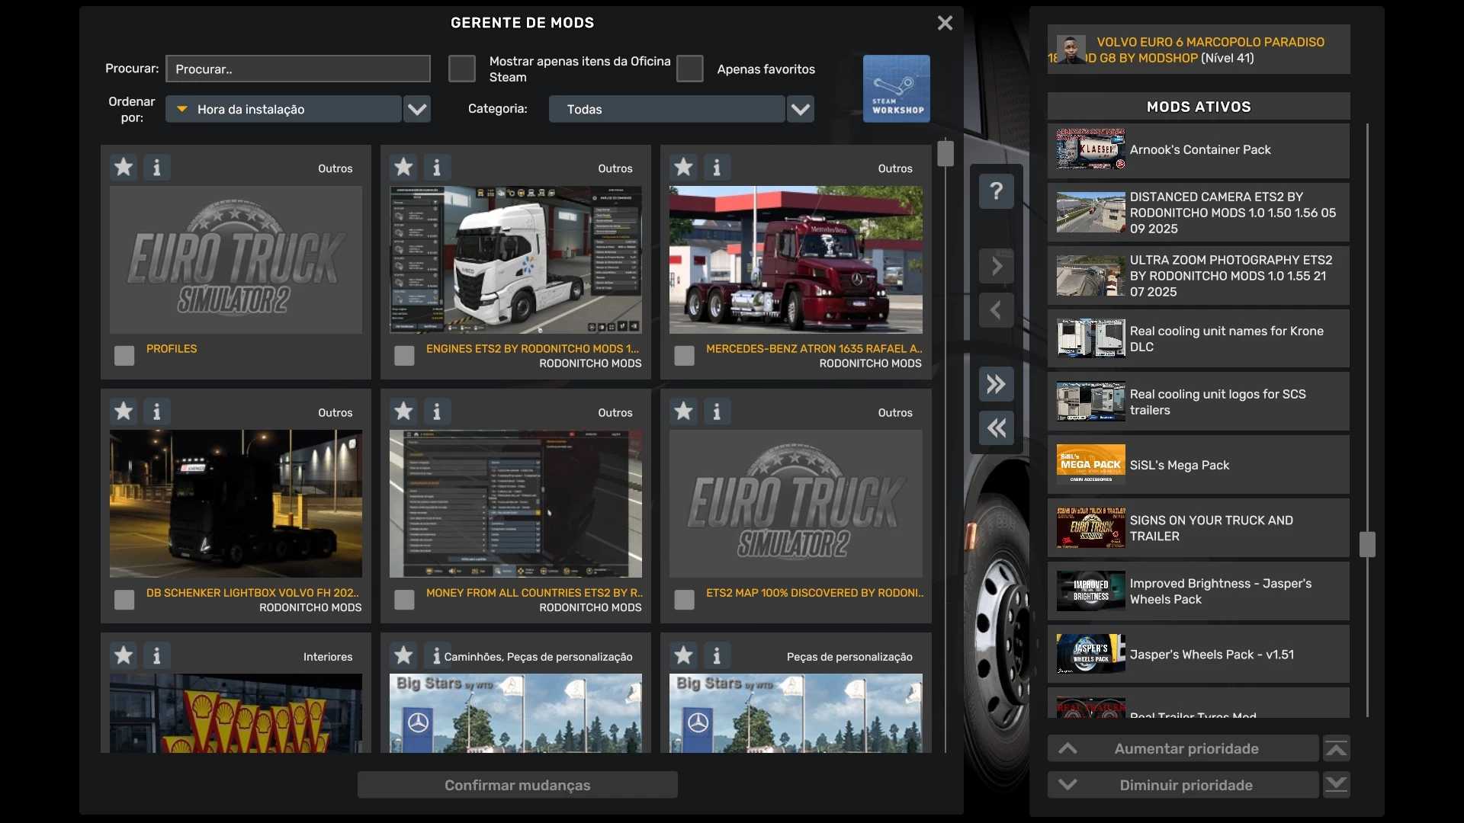This screenshot has width=1464, height=823.
Task: Toggle the Apenas favoritos checkbox
Action: pyautogui.click(x=690, y=69)
